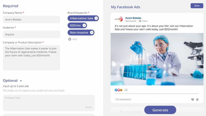Save the Facebook ad

[197, 6]
